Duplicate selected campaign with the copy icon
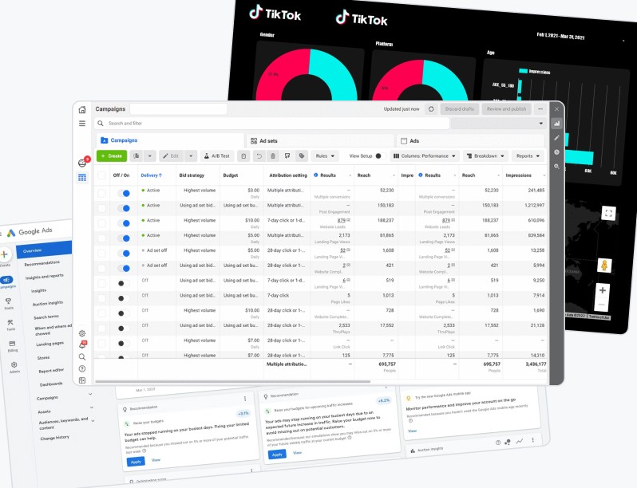The width and height of the screenshot is (637, 488). pyautogui.click(x=136, y=155)
